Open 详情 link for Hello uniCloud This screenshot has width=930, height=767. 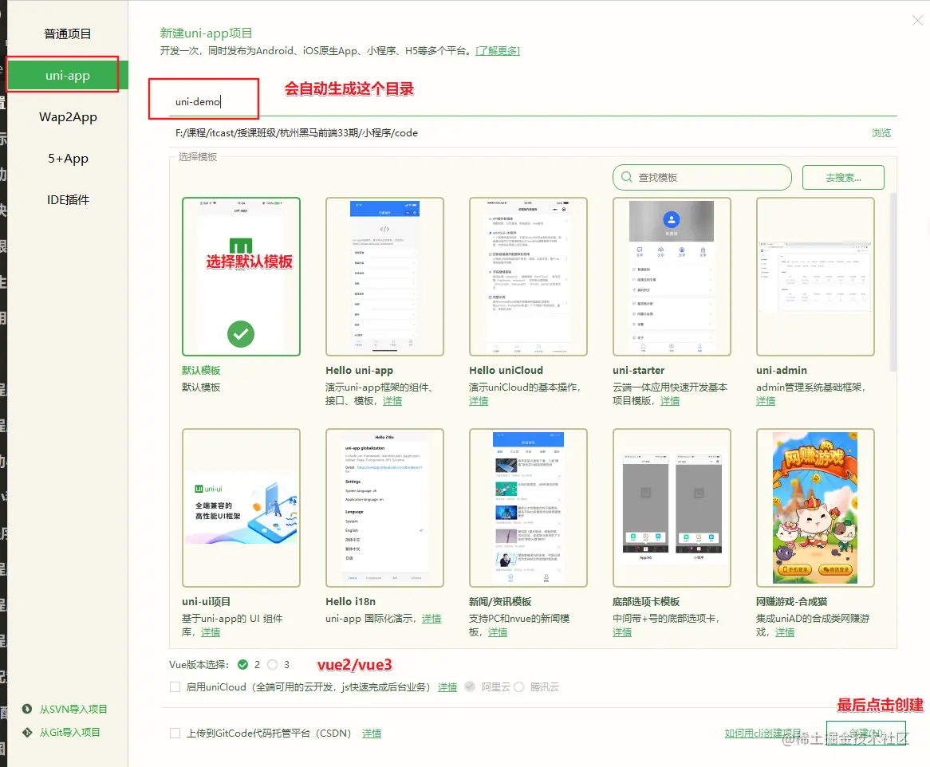[479, 401]
